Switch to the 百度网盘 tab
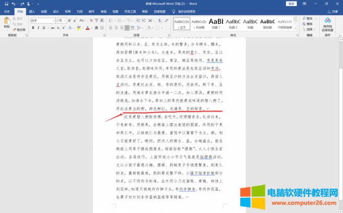The width and height of the screenshot is (343, 213). (160, 12)
